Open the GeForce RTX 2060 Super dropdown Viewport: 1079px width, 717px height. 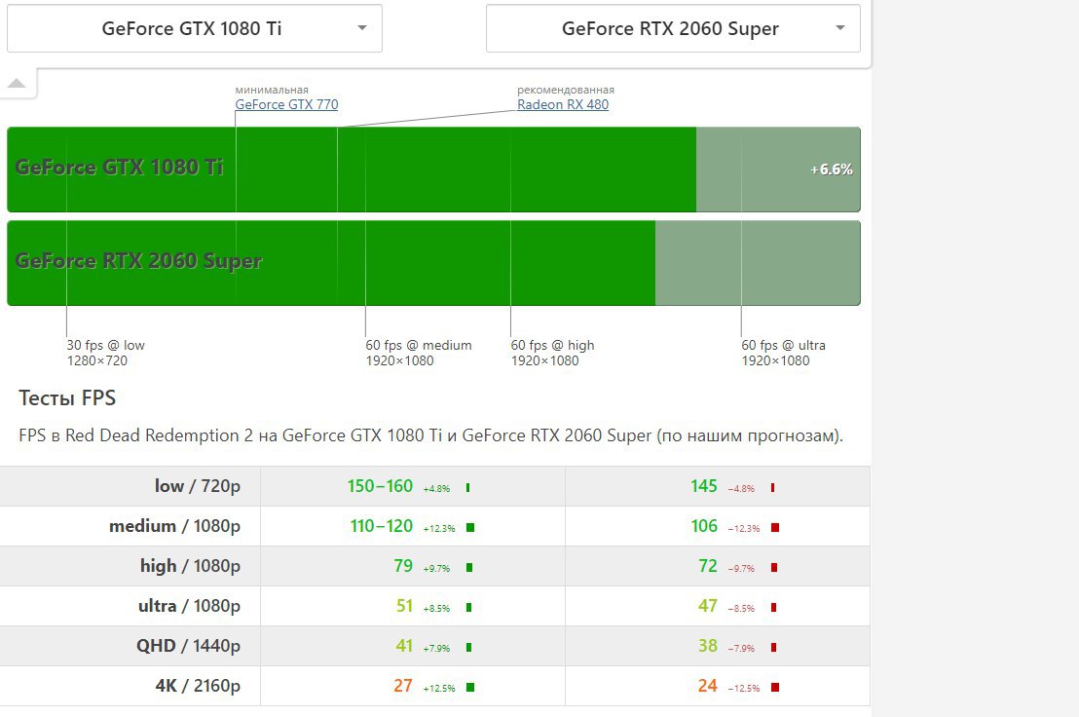(x=673, y=28)
